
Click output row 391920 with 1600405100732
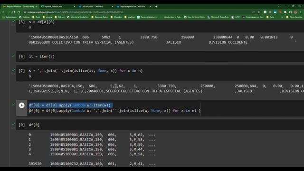click(x=92, y=164)
